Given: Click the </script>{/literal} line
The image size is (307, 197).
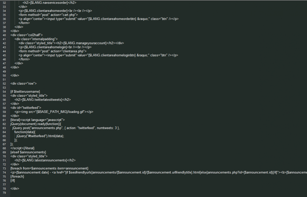Looking at the screenshot, I should click(x=22, y=148).
